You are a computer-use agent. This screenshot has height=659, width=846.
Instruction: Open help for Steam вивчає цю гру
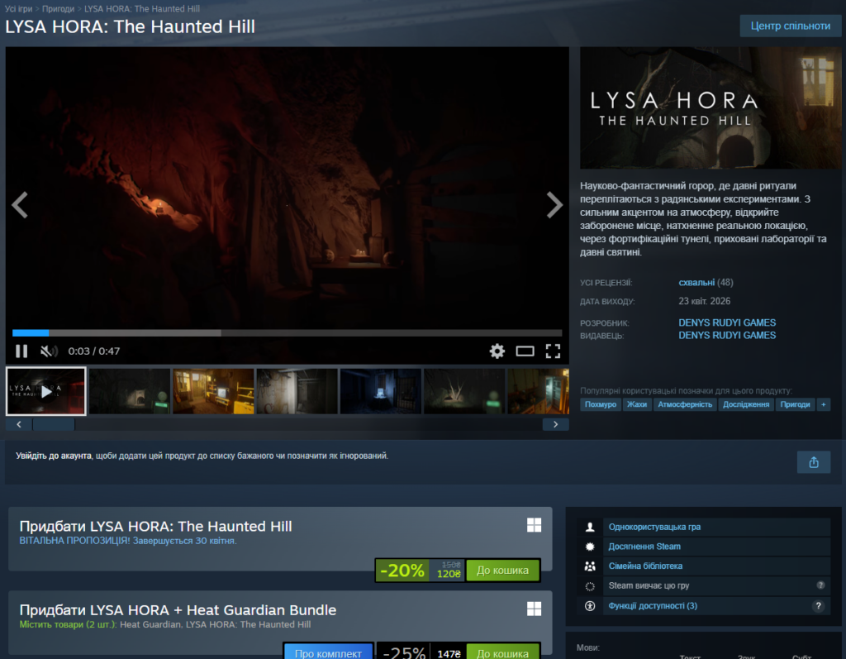pyautogui.click(x=820, y=585)
